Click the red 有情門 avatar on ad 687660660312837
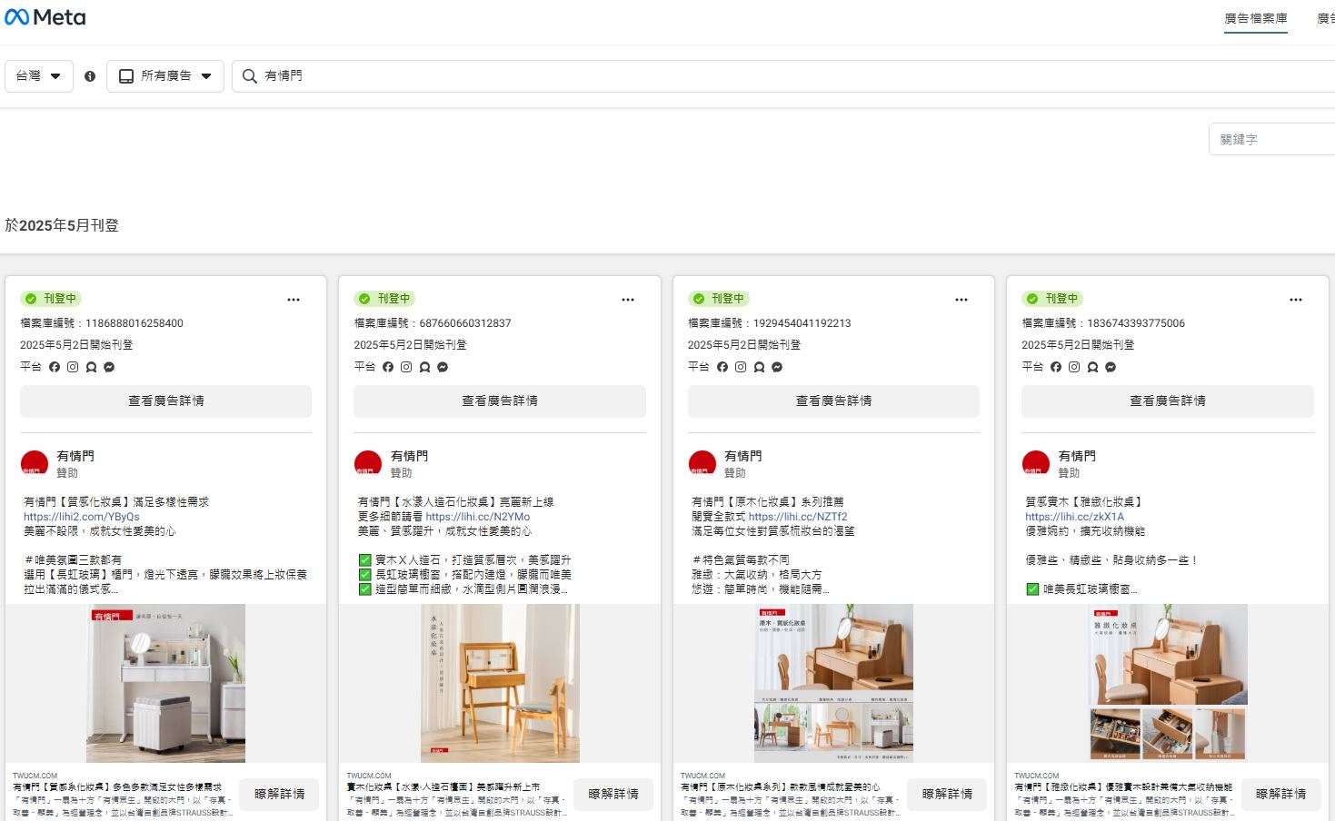 368,463
